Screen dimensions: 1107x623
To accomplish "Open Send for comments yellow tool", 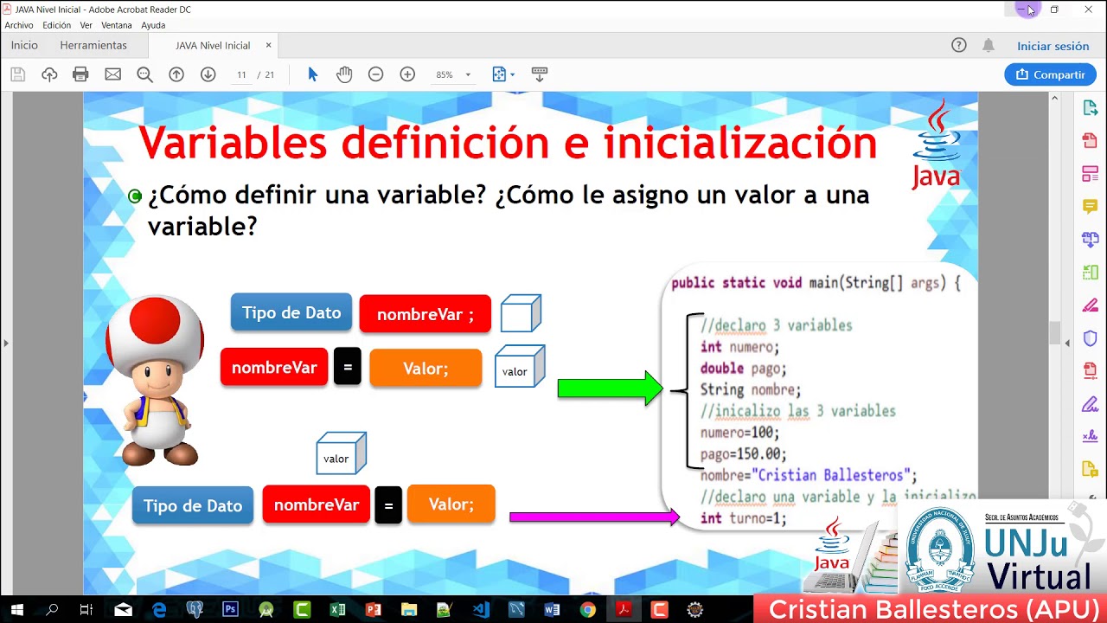I will [1090, 469].
